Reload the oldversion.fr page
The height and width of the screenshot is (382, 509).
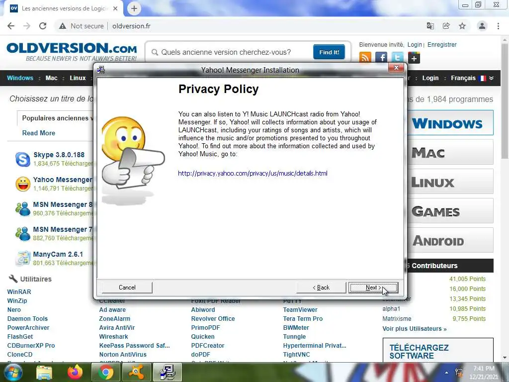(x=43, y=26)
